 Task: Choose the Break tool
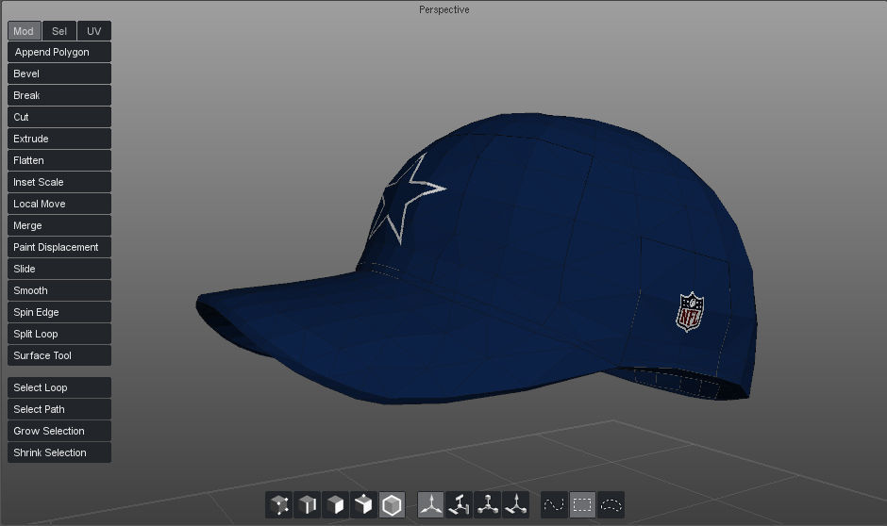pyautogui.click(x=59, y=95)
